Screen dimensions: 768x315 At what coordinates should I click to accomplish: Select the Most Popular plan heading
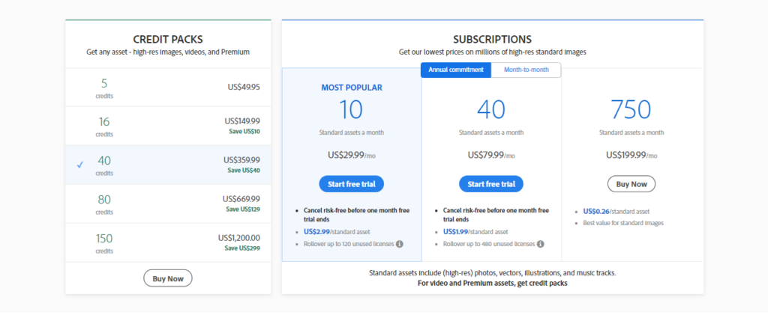tap(352, 88)
